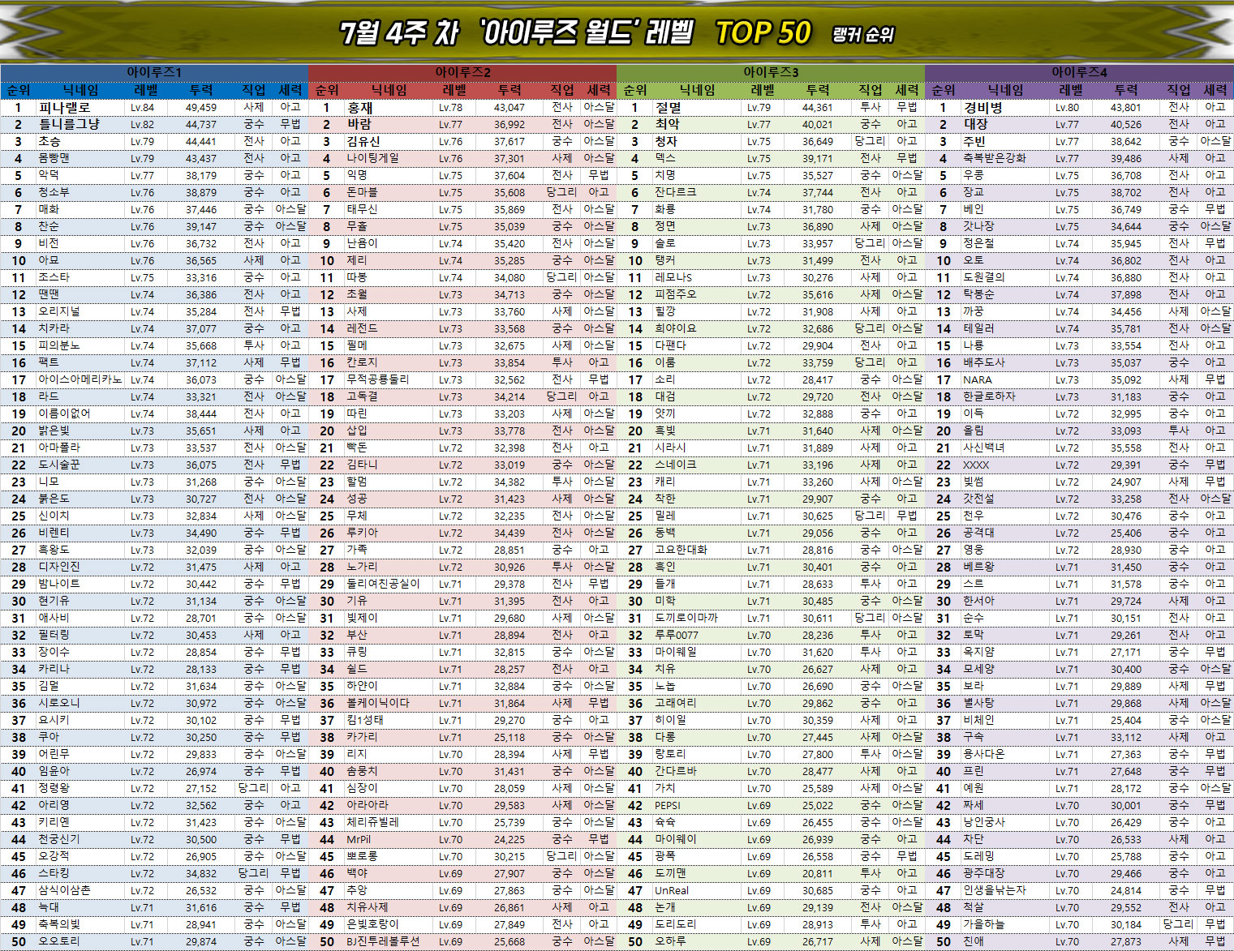The width and height of the screenshot is (1234, 951).
Task: Click nickname '김유신'
Action: (x=363, y=141)
